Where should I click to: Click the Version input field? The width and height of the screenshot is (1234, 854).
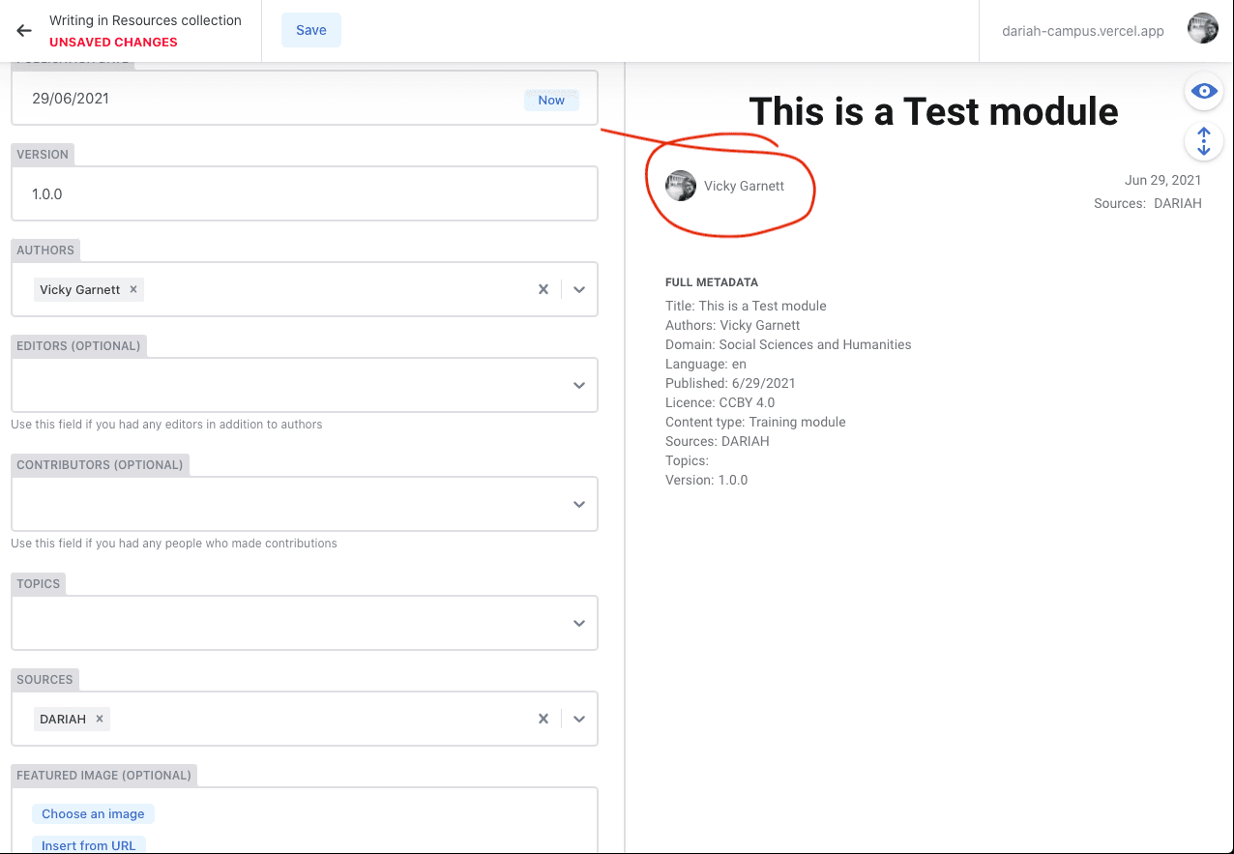[304, 194]
